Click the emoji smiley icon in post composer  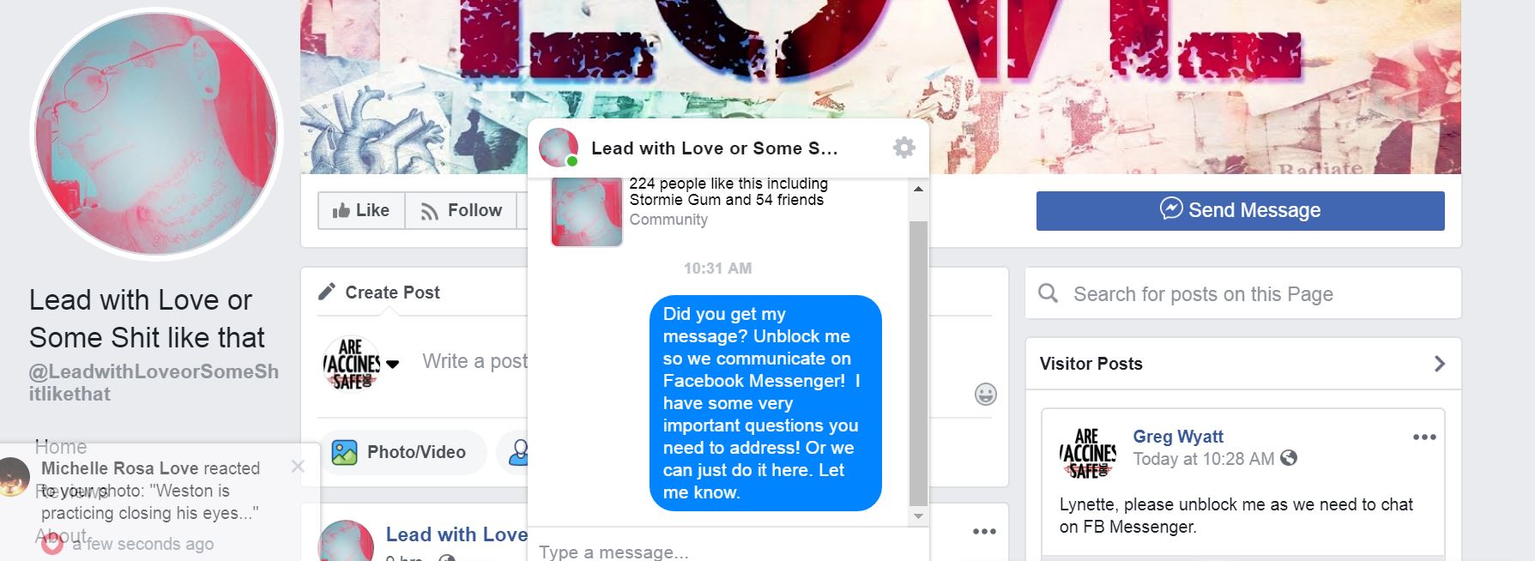(x=986, y=394)
